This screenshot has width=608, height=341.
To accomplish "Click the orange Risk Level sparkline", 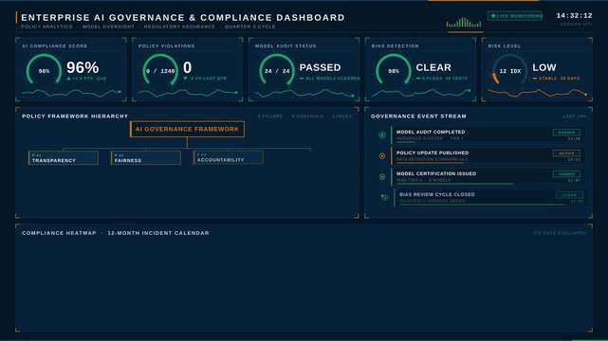I will 537,93.
